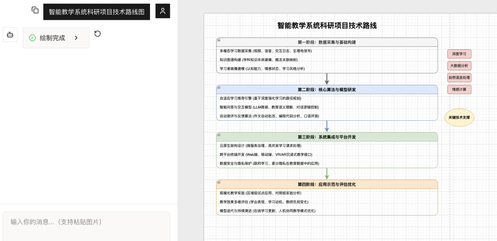The width and height of the screenshot is (497, 241).
Task: Collapse the 第二阶段 container toggle
Action: coord(219,88)
